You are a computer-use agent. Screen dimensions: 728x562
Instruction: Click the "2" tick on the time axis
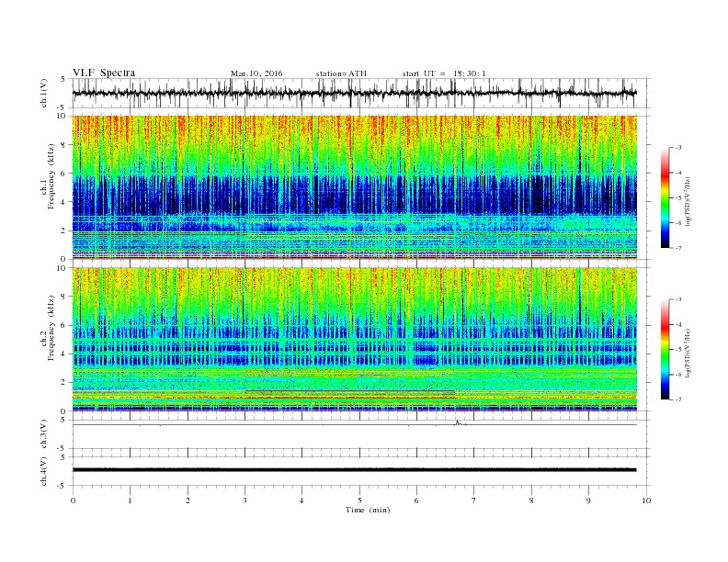(x=188, y=500)
